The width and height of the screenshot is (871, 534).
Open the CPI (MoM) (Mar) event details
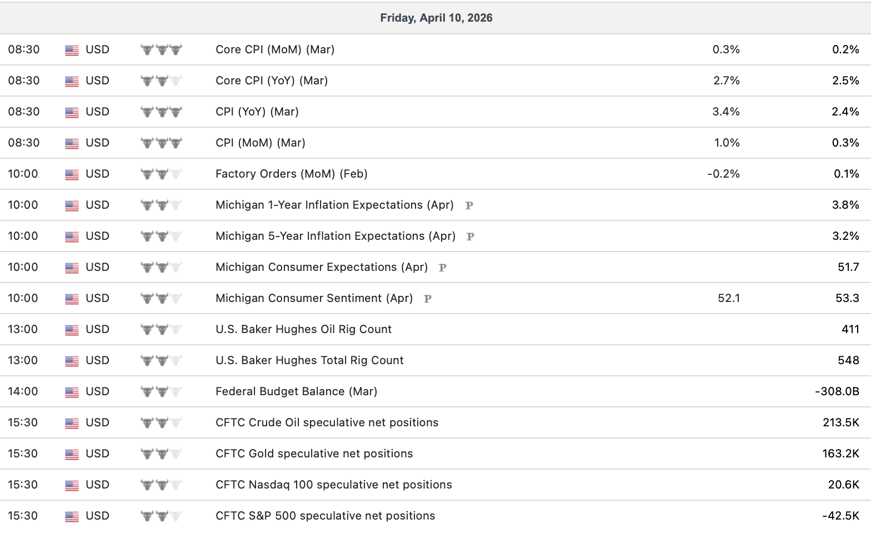pos(261,143)
